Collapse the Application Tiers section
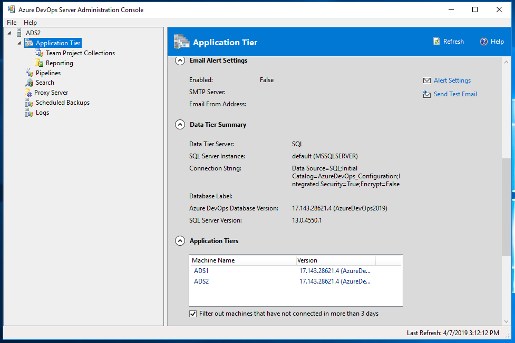Viewport: 515px width, 343px height. pos(180,241)
